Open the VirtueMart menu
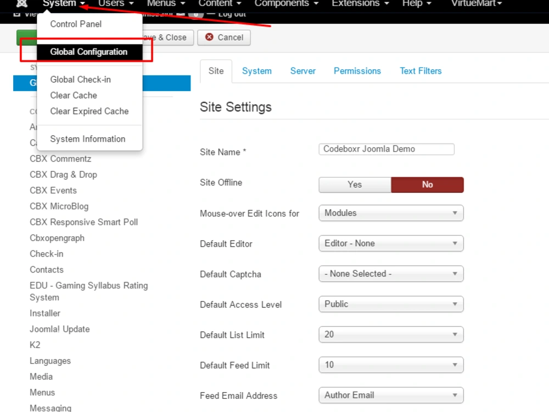The height and width of the screenshot is (412, 549). tap(477, 3)
